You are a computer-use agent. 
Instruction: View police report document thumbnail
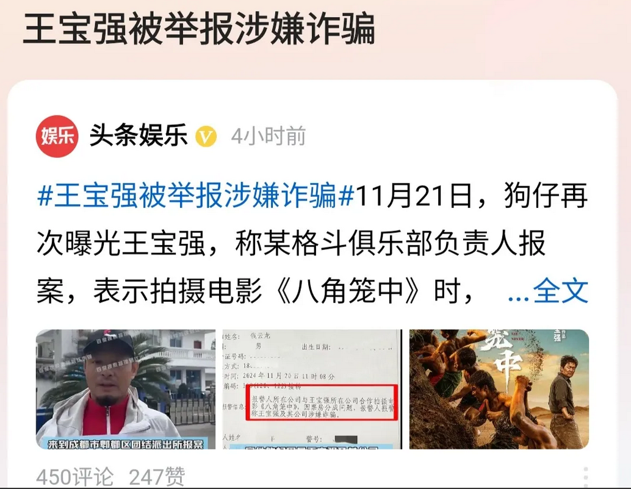pos(312,389)
